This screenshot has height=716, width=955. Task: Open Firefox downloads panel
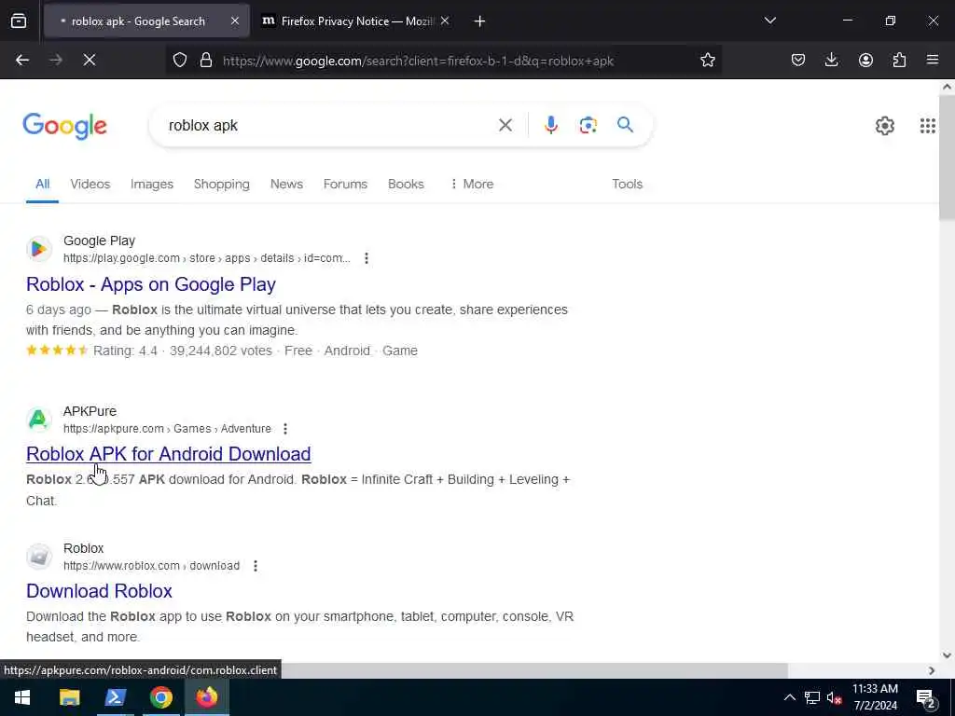click(831, 61)
